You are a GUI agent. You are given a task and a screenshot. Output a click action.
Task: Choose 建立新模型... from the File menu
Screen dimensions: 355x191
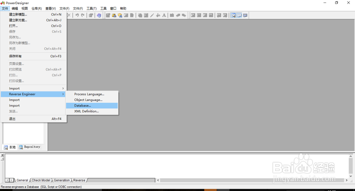pos(33,14)
